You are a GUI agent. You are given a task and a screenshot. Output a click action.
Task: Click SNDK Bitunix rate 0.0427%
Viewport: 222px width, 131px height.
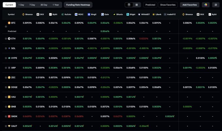point(118,116)
